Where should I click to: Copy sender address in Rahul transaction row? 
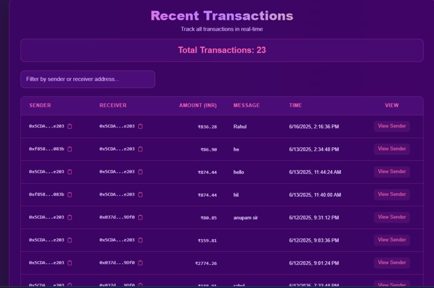click(x=70, y=126)
